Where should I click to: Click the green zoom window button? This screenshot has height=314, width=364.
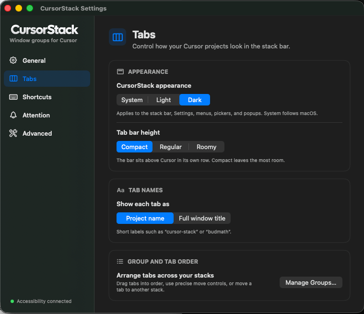pyautogui.click(x=30, y=8)
